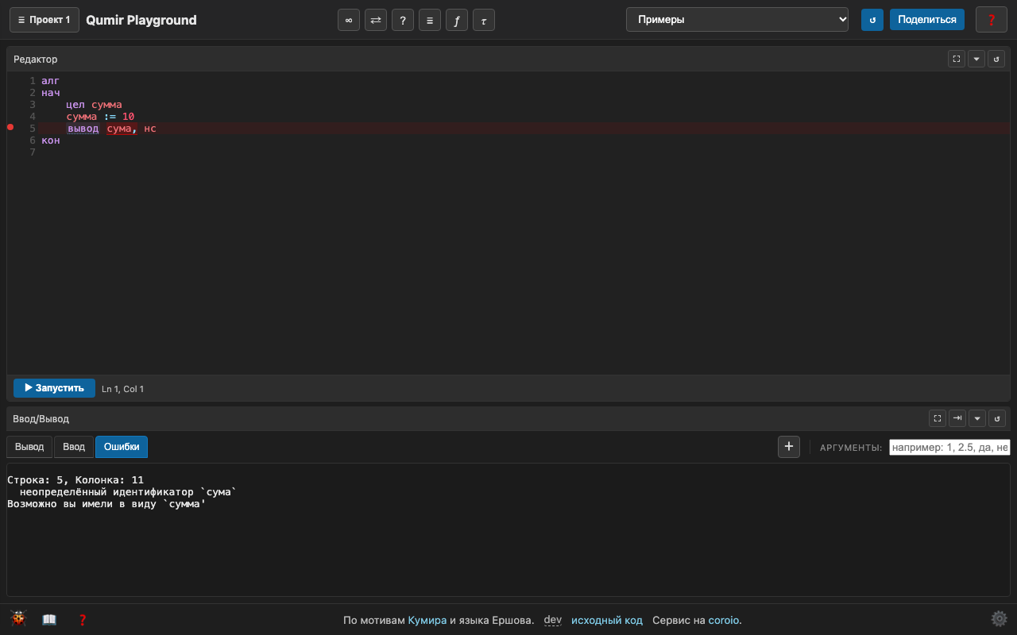The height and width of the screenshot is (635, 1017).
Task: Collapse the Ввод/Вывод panel with the arrow
Action: click(x=977, y=418)
